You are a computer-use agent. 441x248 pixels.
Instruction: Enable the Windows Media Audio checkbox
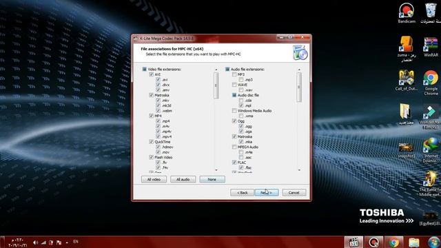pos(234,111)
